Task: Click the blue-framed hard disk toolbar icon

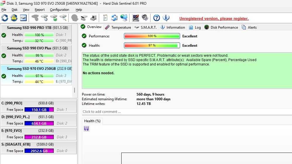Action: coord(23,18)
